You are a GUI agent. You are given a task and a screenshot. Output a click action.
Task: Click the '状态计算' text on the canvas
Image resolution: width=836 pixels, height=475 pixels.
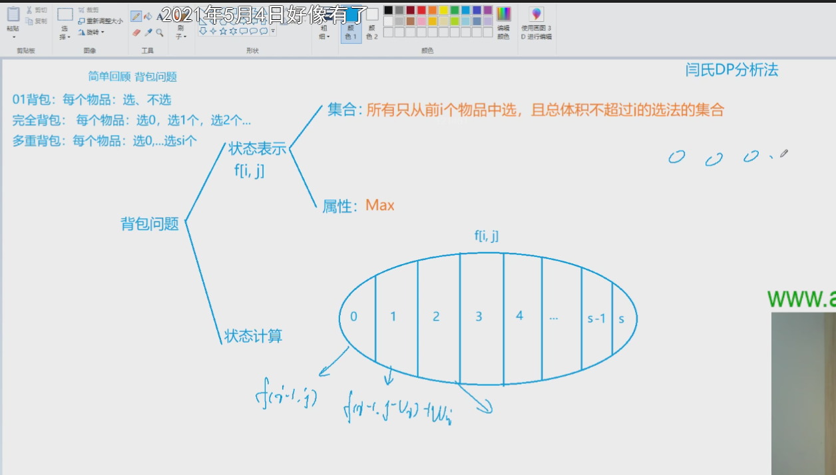tap(253, 336)
